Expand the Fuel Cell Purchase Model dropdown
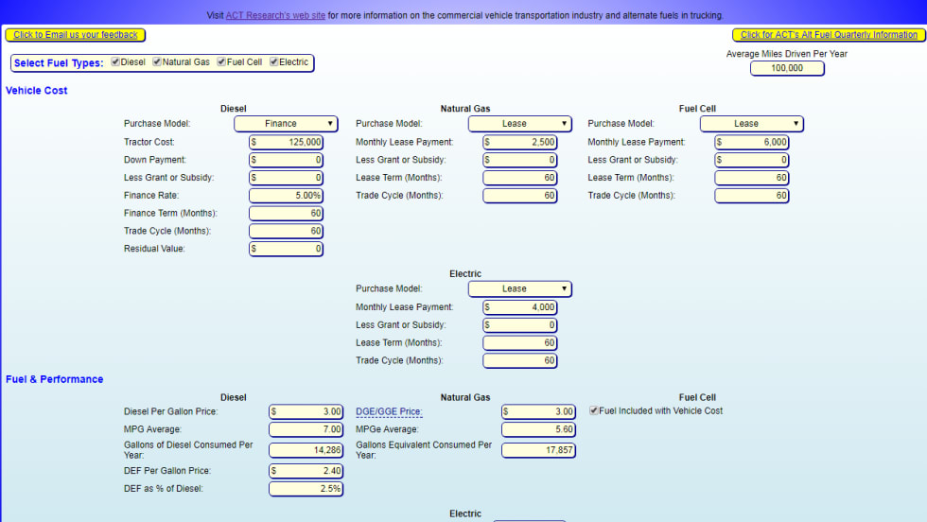927x522 pixels. pyautogui.click(x=751, y=124)
